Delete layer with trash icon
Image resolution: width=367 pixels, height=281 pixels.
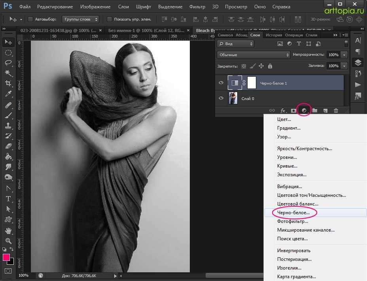click(336, 110)
